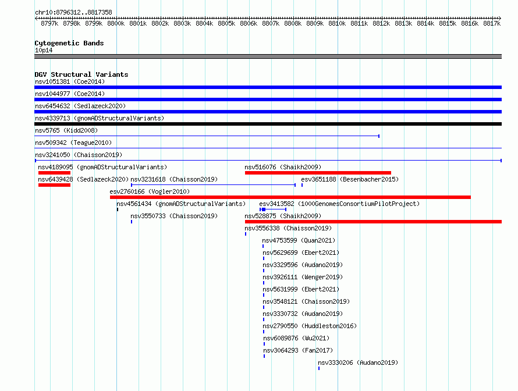518x391 pixels.
Task: Click the 8817k ruler label
Action: 492,23
